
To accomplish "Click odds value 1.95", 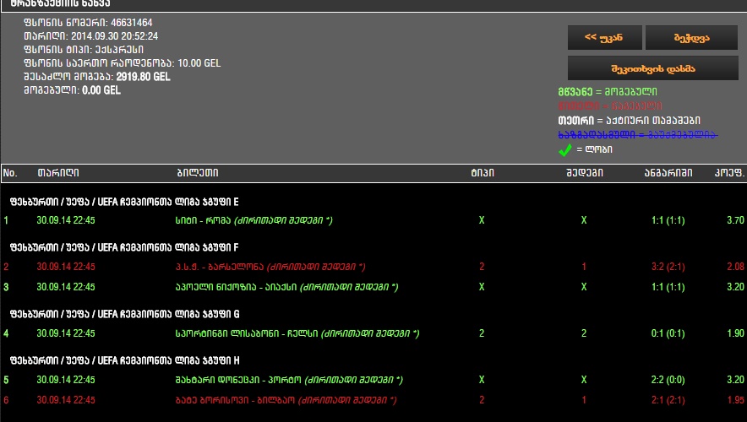I will pos(735,400).
